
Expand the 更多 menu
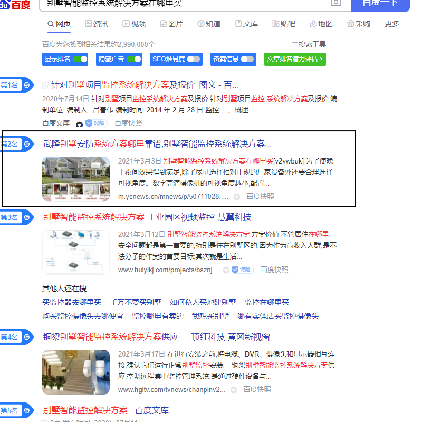[391, 24]
